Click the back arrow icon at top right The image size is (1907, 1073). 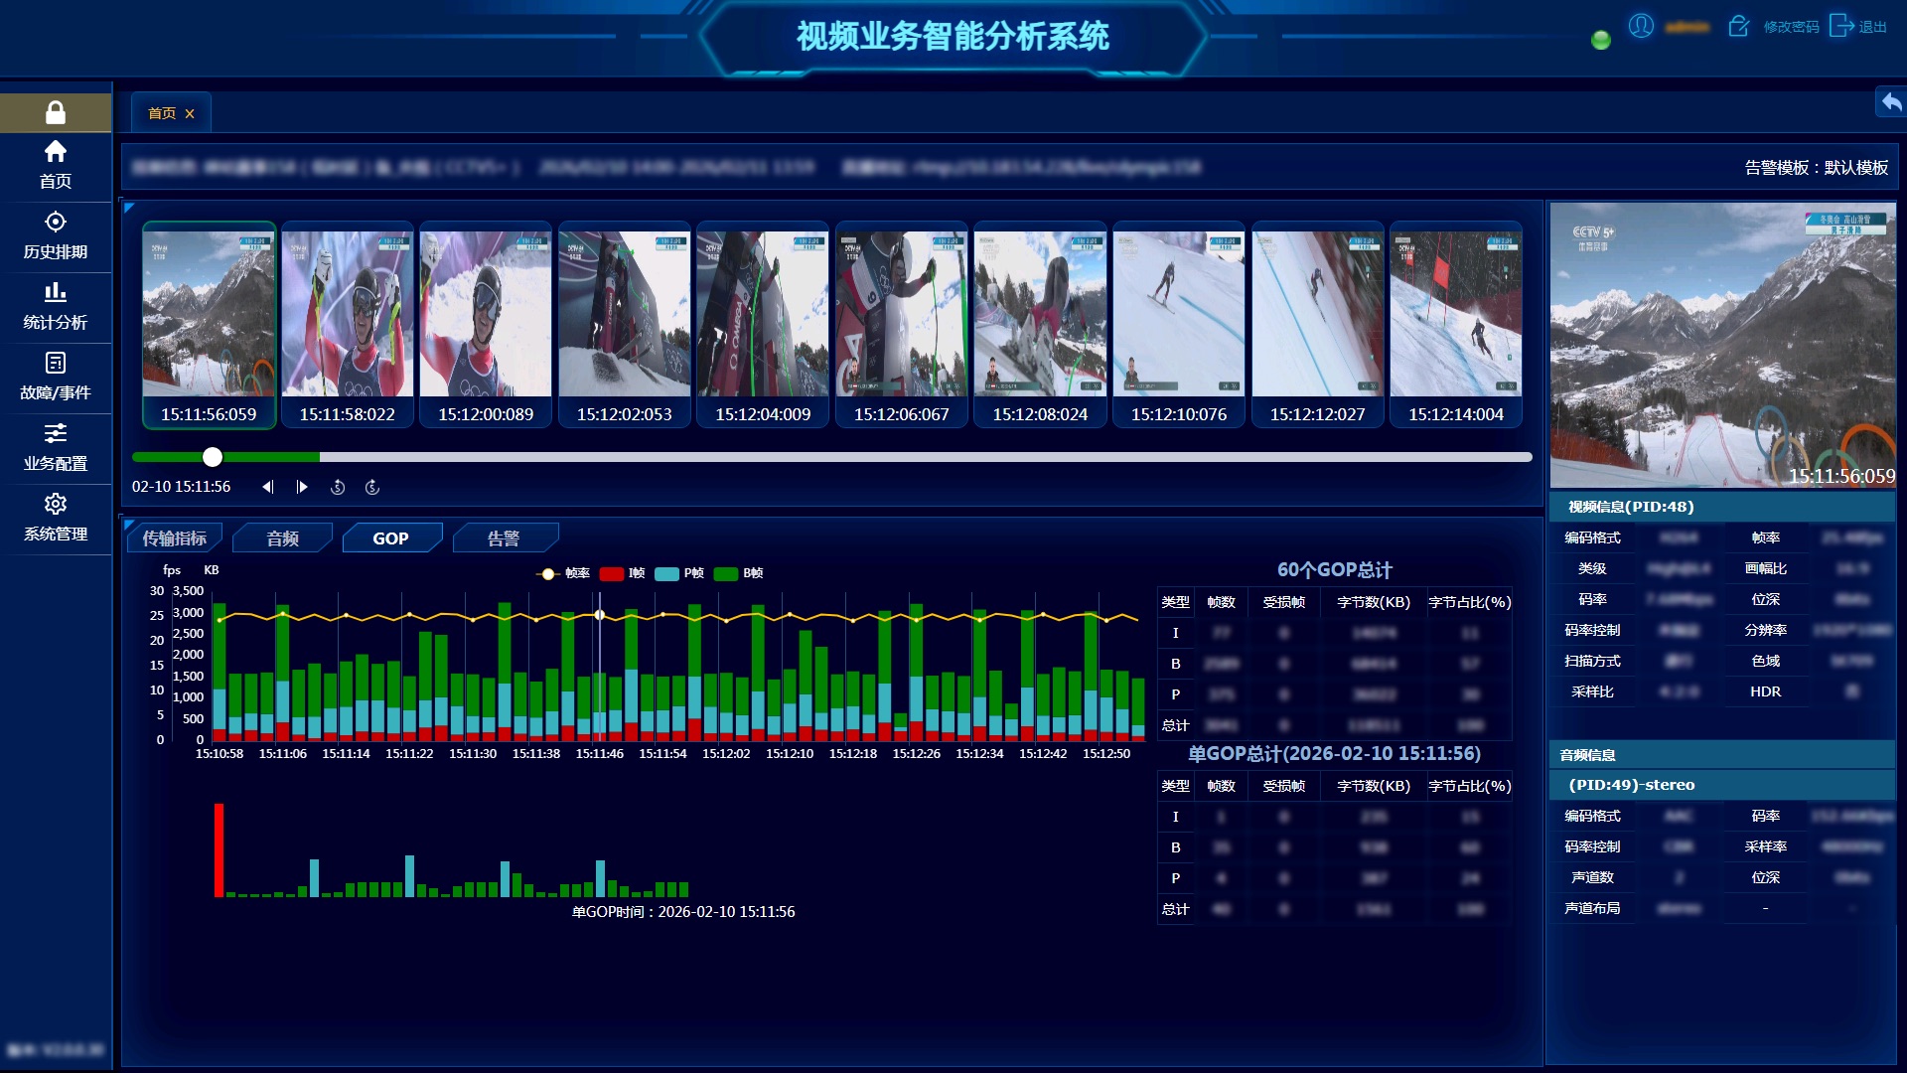pos(1891,101)
